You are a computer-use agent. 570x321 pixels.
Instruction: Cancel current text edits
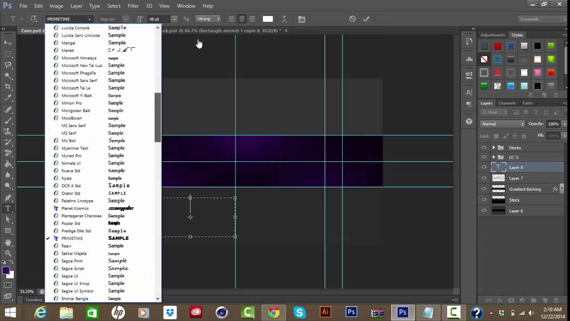point(352,19)
